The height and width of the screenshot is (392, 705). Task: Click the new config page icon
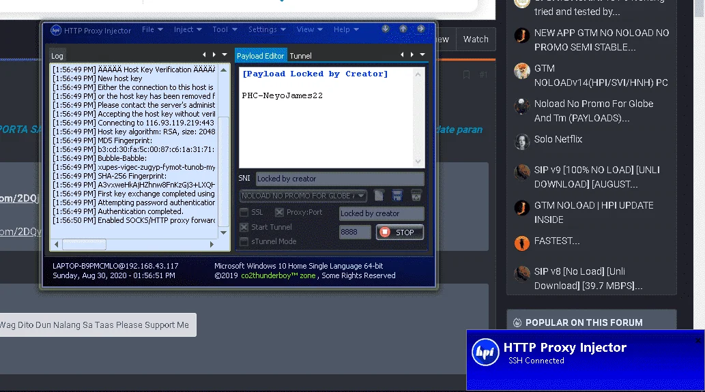379,196
